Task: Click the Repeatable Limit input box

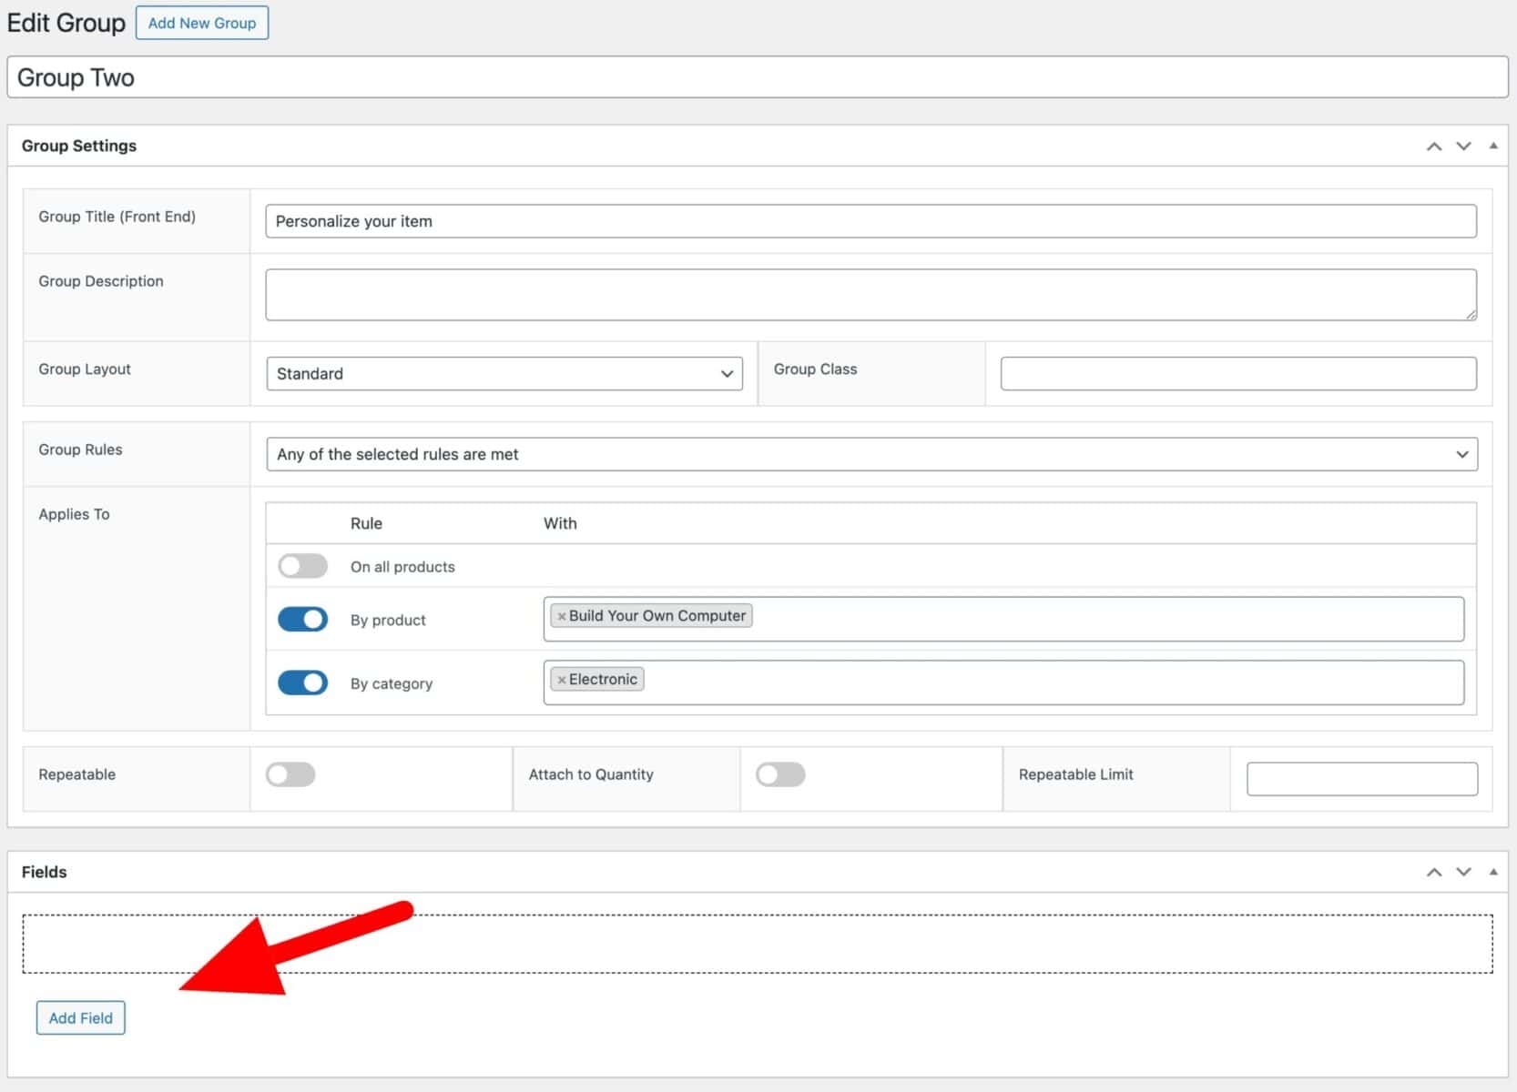Action: (1361, 779)
